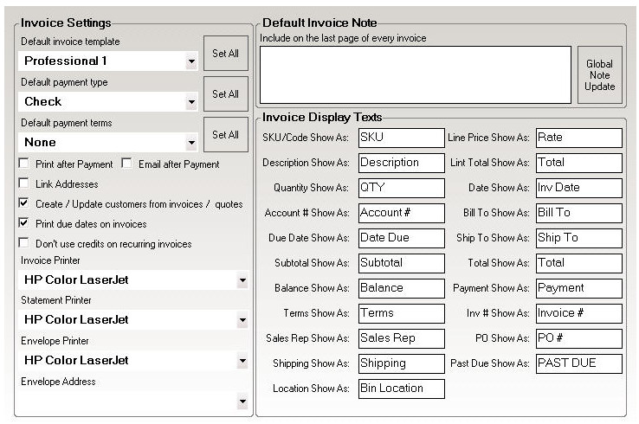Click the SKU/Code Show As field
The image size is (639, 424).
pos(401,138)
